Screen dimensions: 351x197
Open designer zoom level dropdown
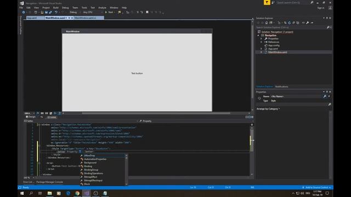click(29, 113)
